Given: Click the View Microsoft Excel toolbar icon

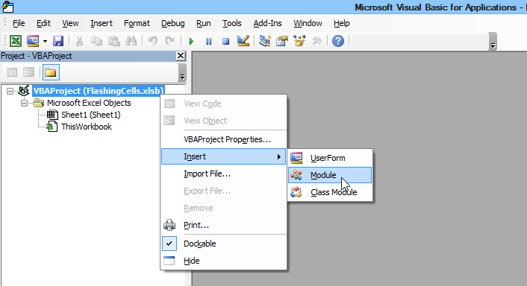Looking at the screenshot, I should tap(16, 41).
